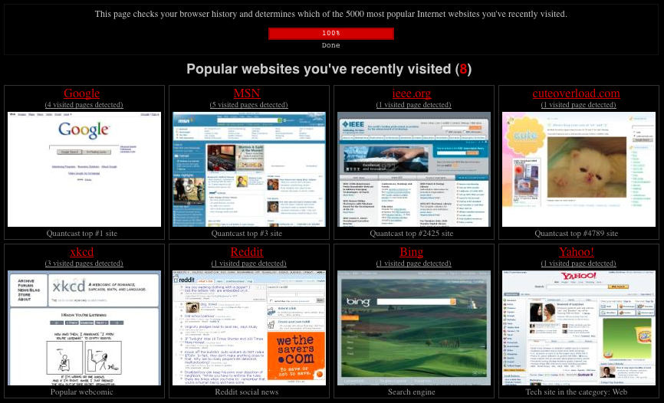Image resolution: width=664 pixels, height=403 pixels.
Task: Click the red 100% progress bar
Action: pos(331,34)
